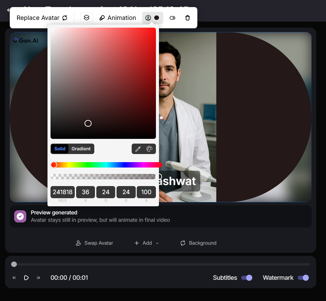326x301 pixels.
Task: Delete the avatar with trash icon
Action: 188,18
